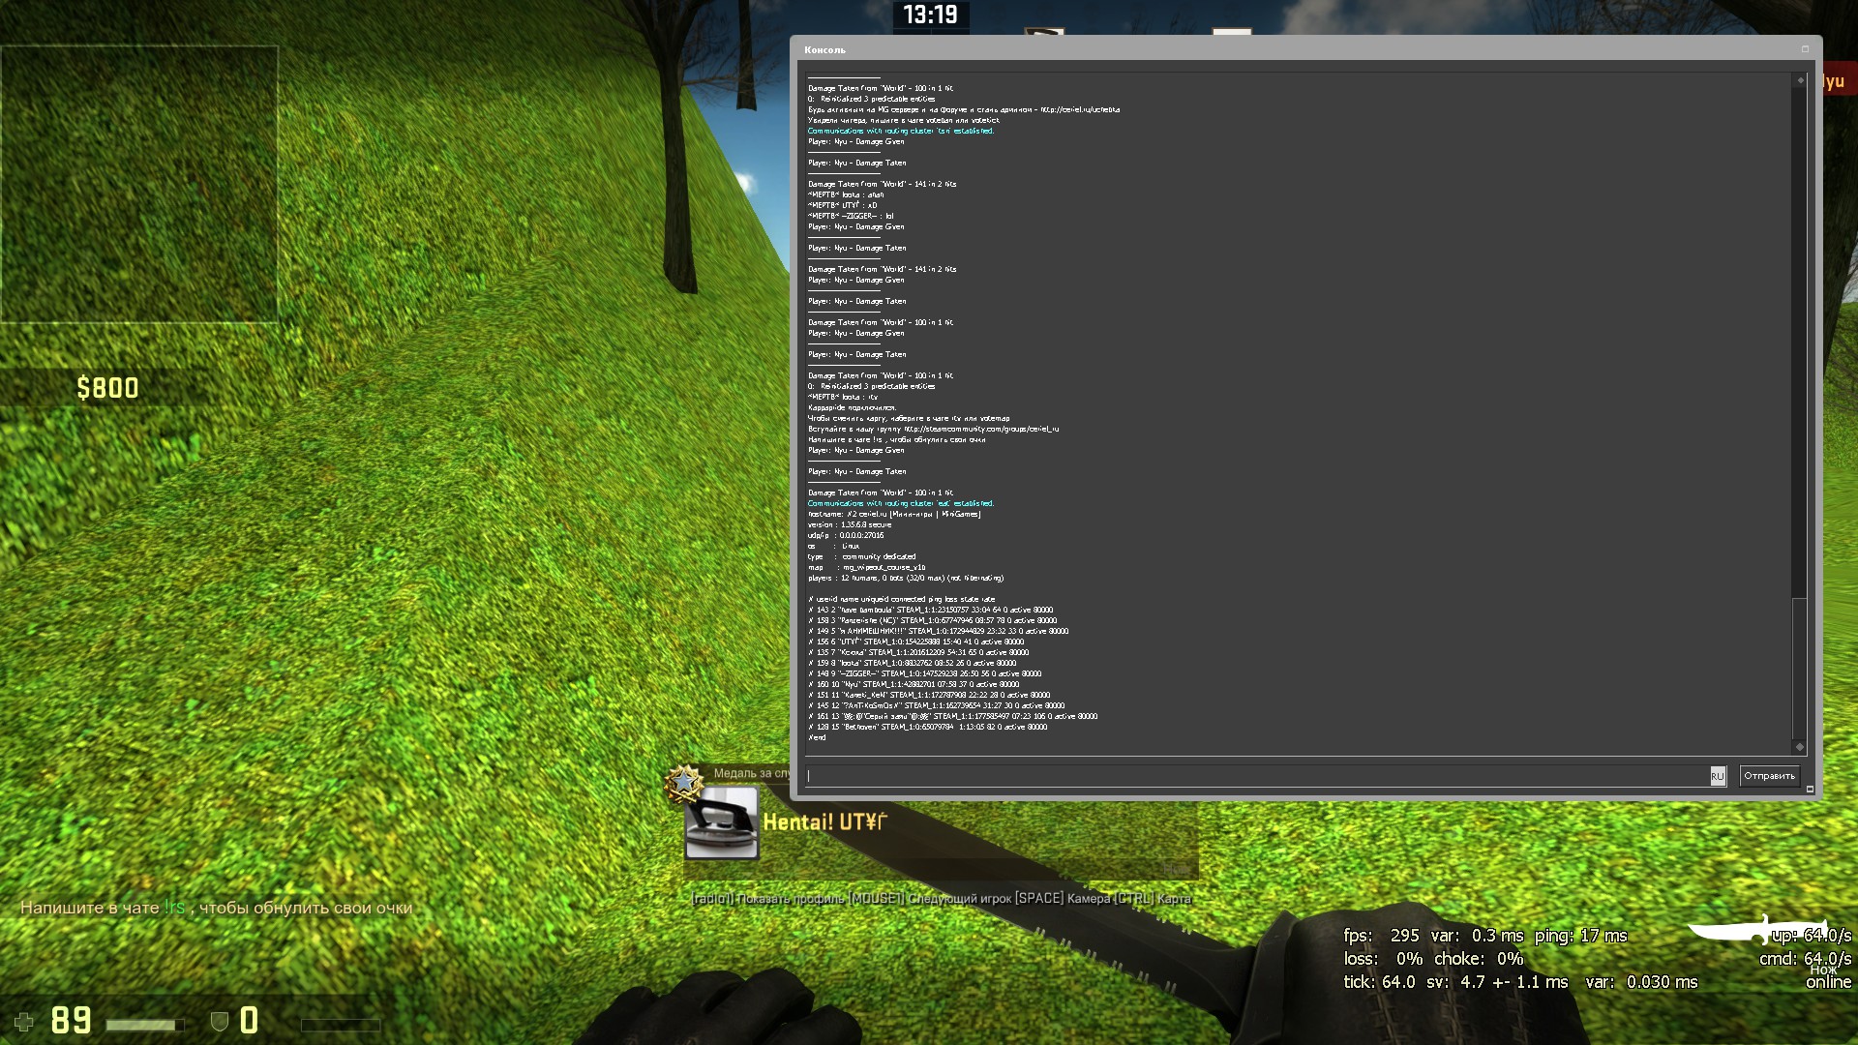Click the console scrollbar thumb
The height and width of the screenshot is (1045, 1858).
[x=1800, y=668]
